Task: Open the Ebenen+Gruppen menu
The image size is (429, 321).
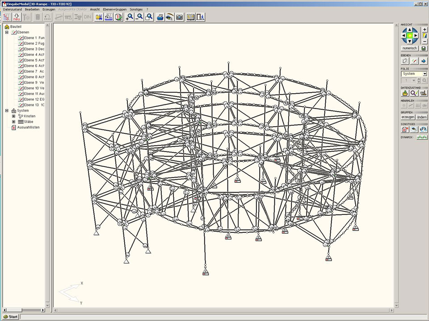Action: click(114, 9)
